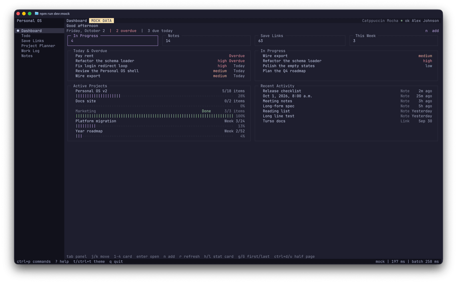This screenshot has height=283, width=457.
Task: Open Review the Personal OS shell task
Action: [x=160, y=71]
